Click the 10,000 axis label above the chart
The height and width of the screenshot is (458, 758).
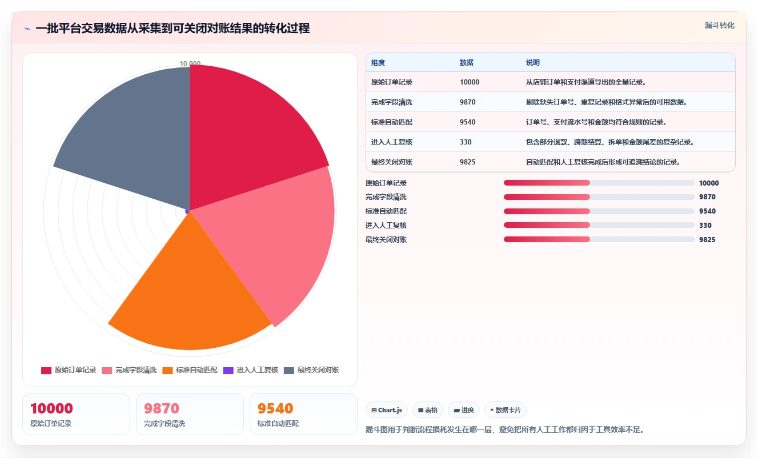pyautogui.click(x=190, y=63)
